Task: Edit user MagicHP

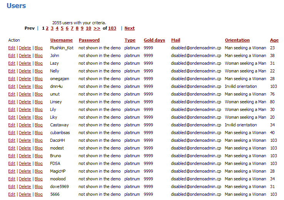Action: (12, 171)
